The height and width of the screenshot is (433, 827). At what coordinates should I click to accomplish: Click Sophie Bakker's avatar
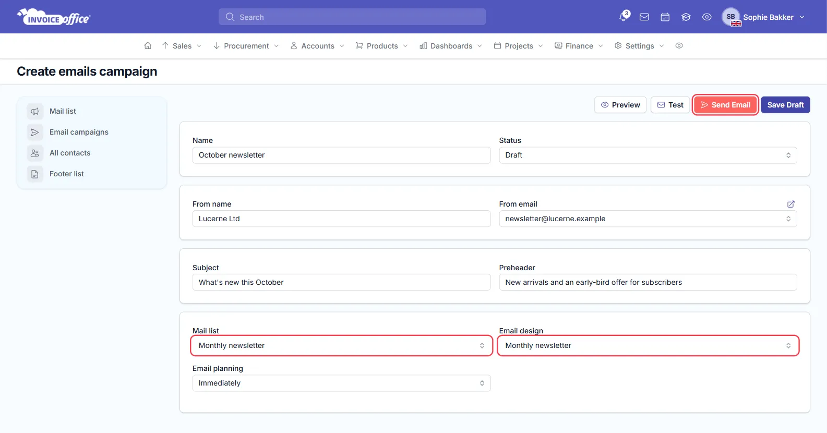point(731,17)
